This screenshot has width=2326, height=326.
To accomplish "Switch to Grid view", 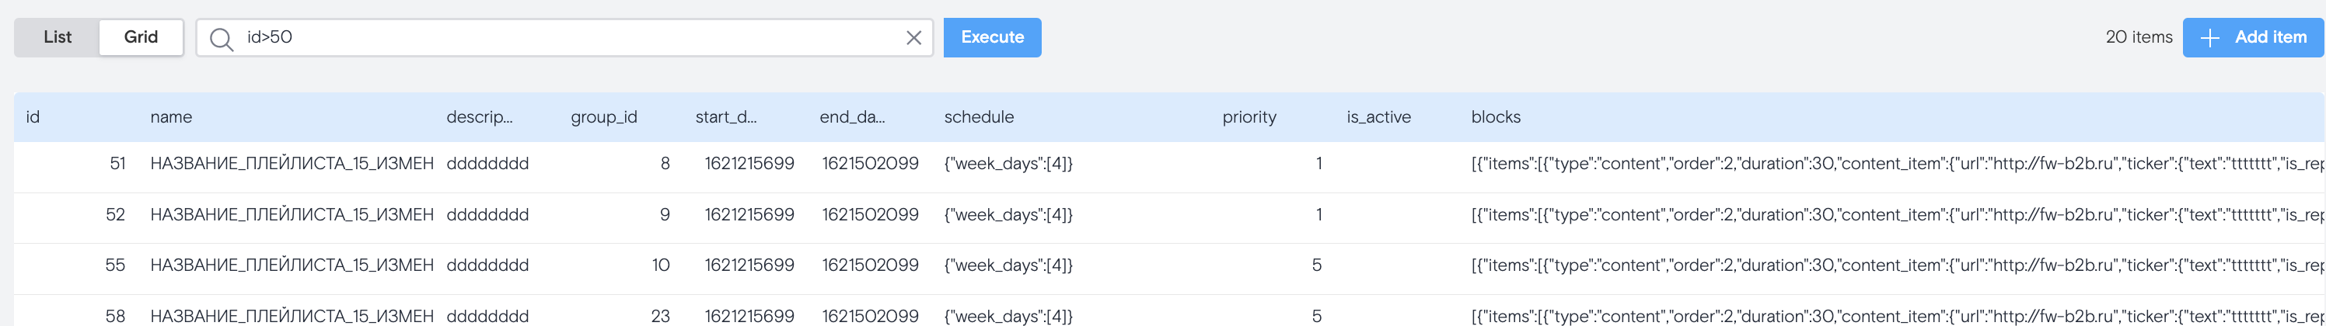I will point(141,37).
